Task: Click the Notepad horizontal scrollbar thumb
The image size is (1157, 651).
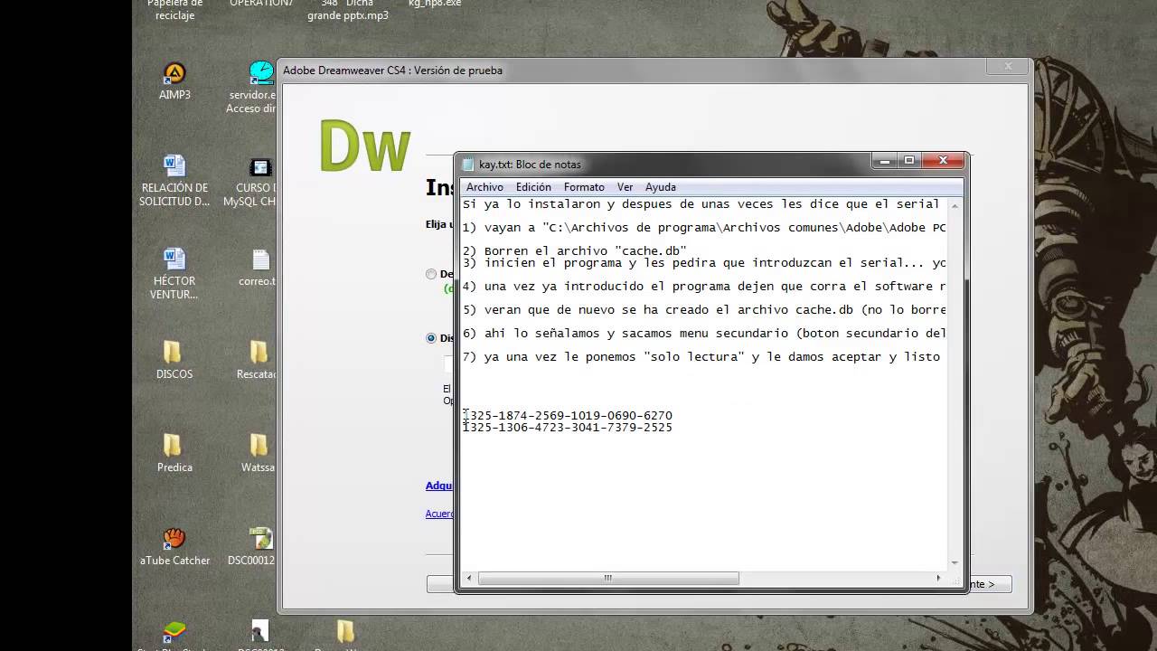Action: click(608, 578)
